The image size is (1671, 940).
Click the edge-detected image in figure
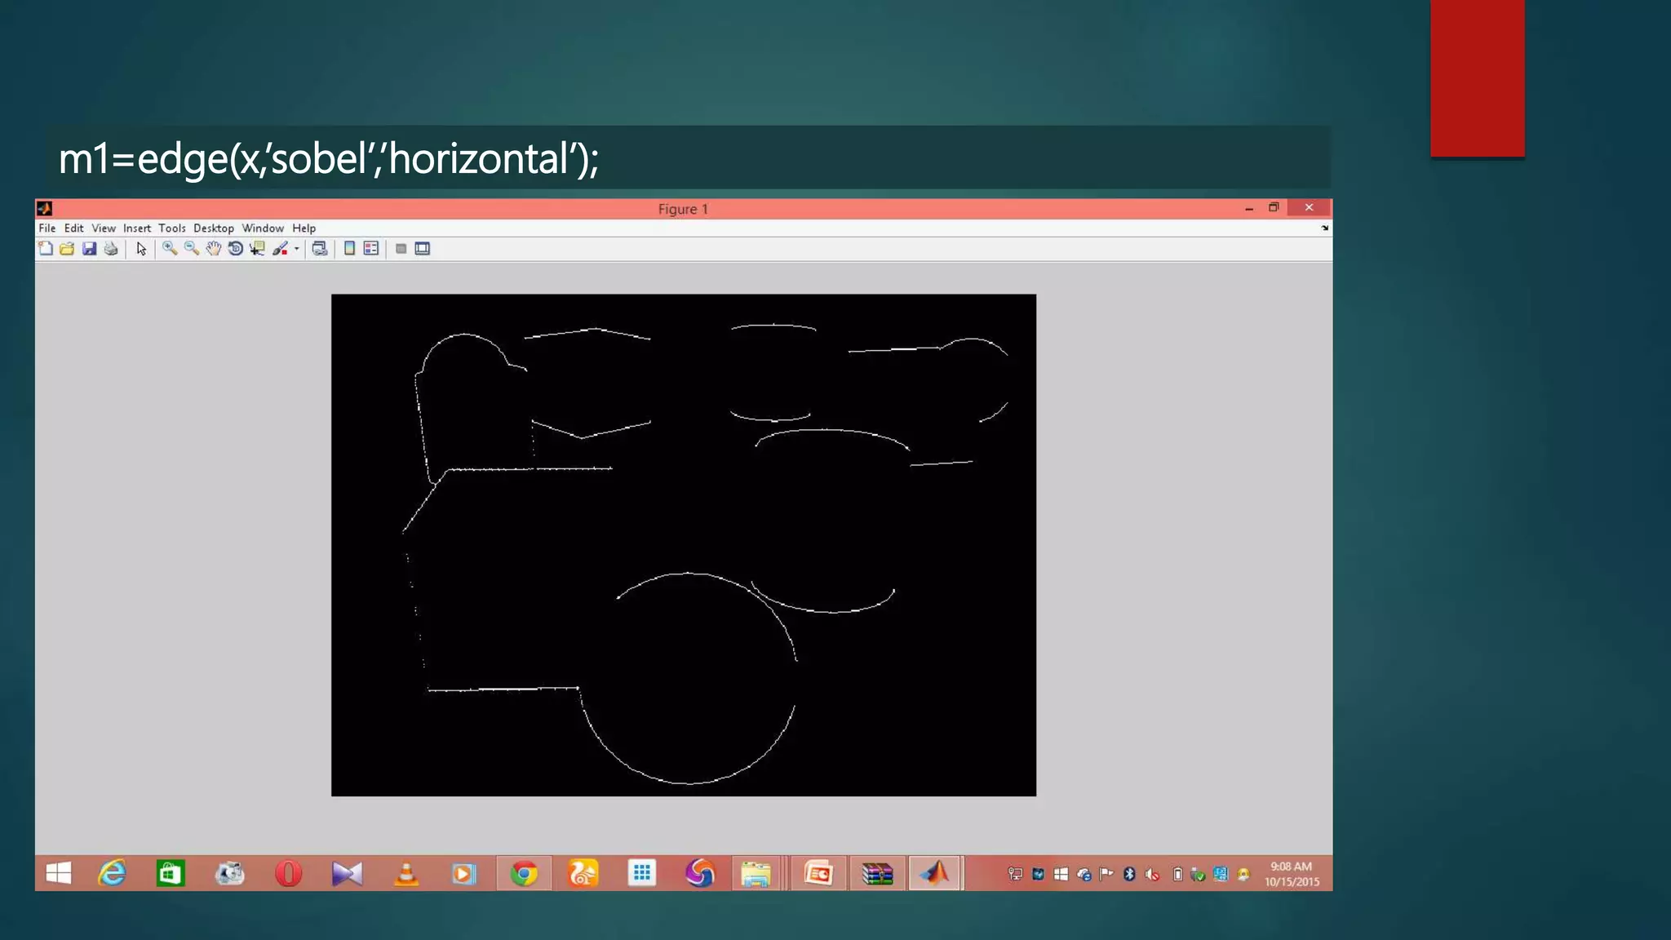[684, 545]
